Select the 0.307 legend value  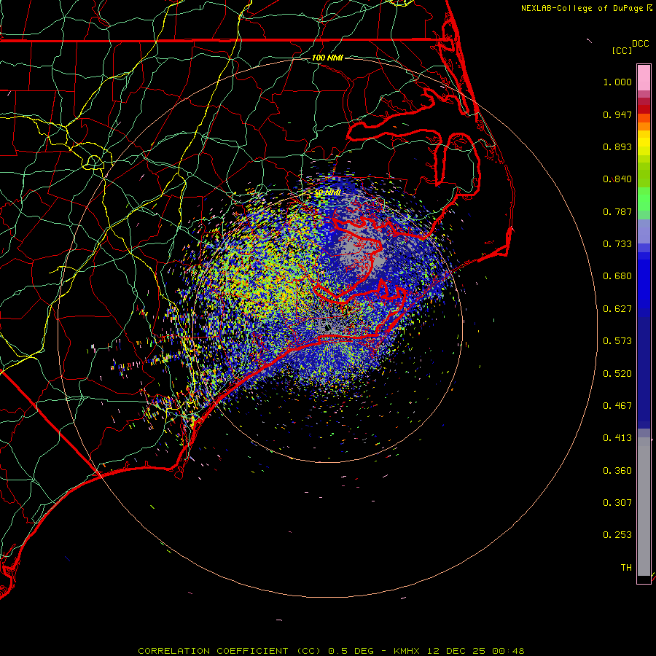(x=617, y=503)
